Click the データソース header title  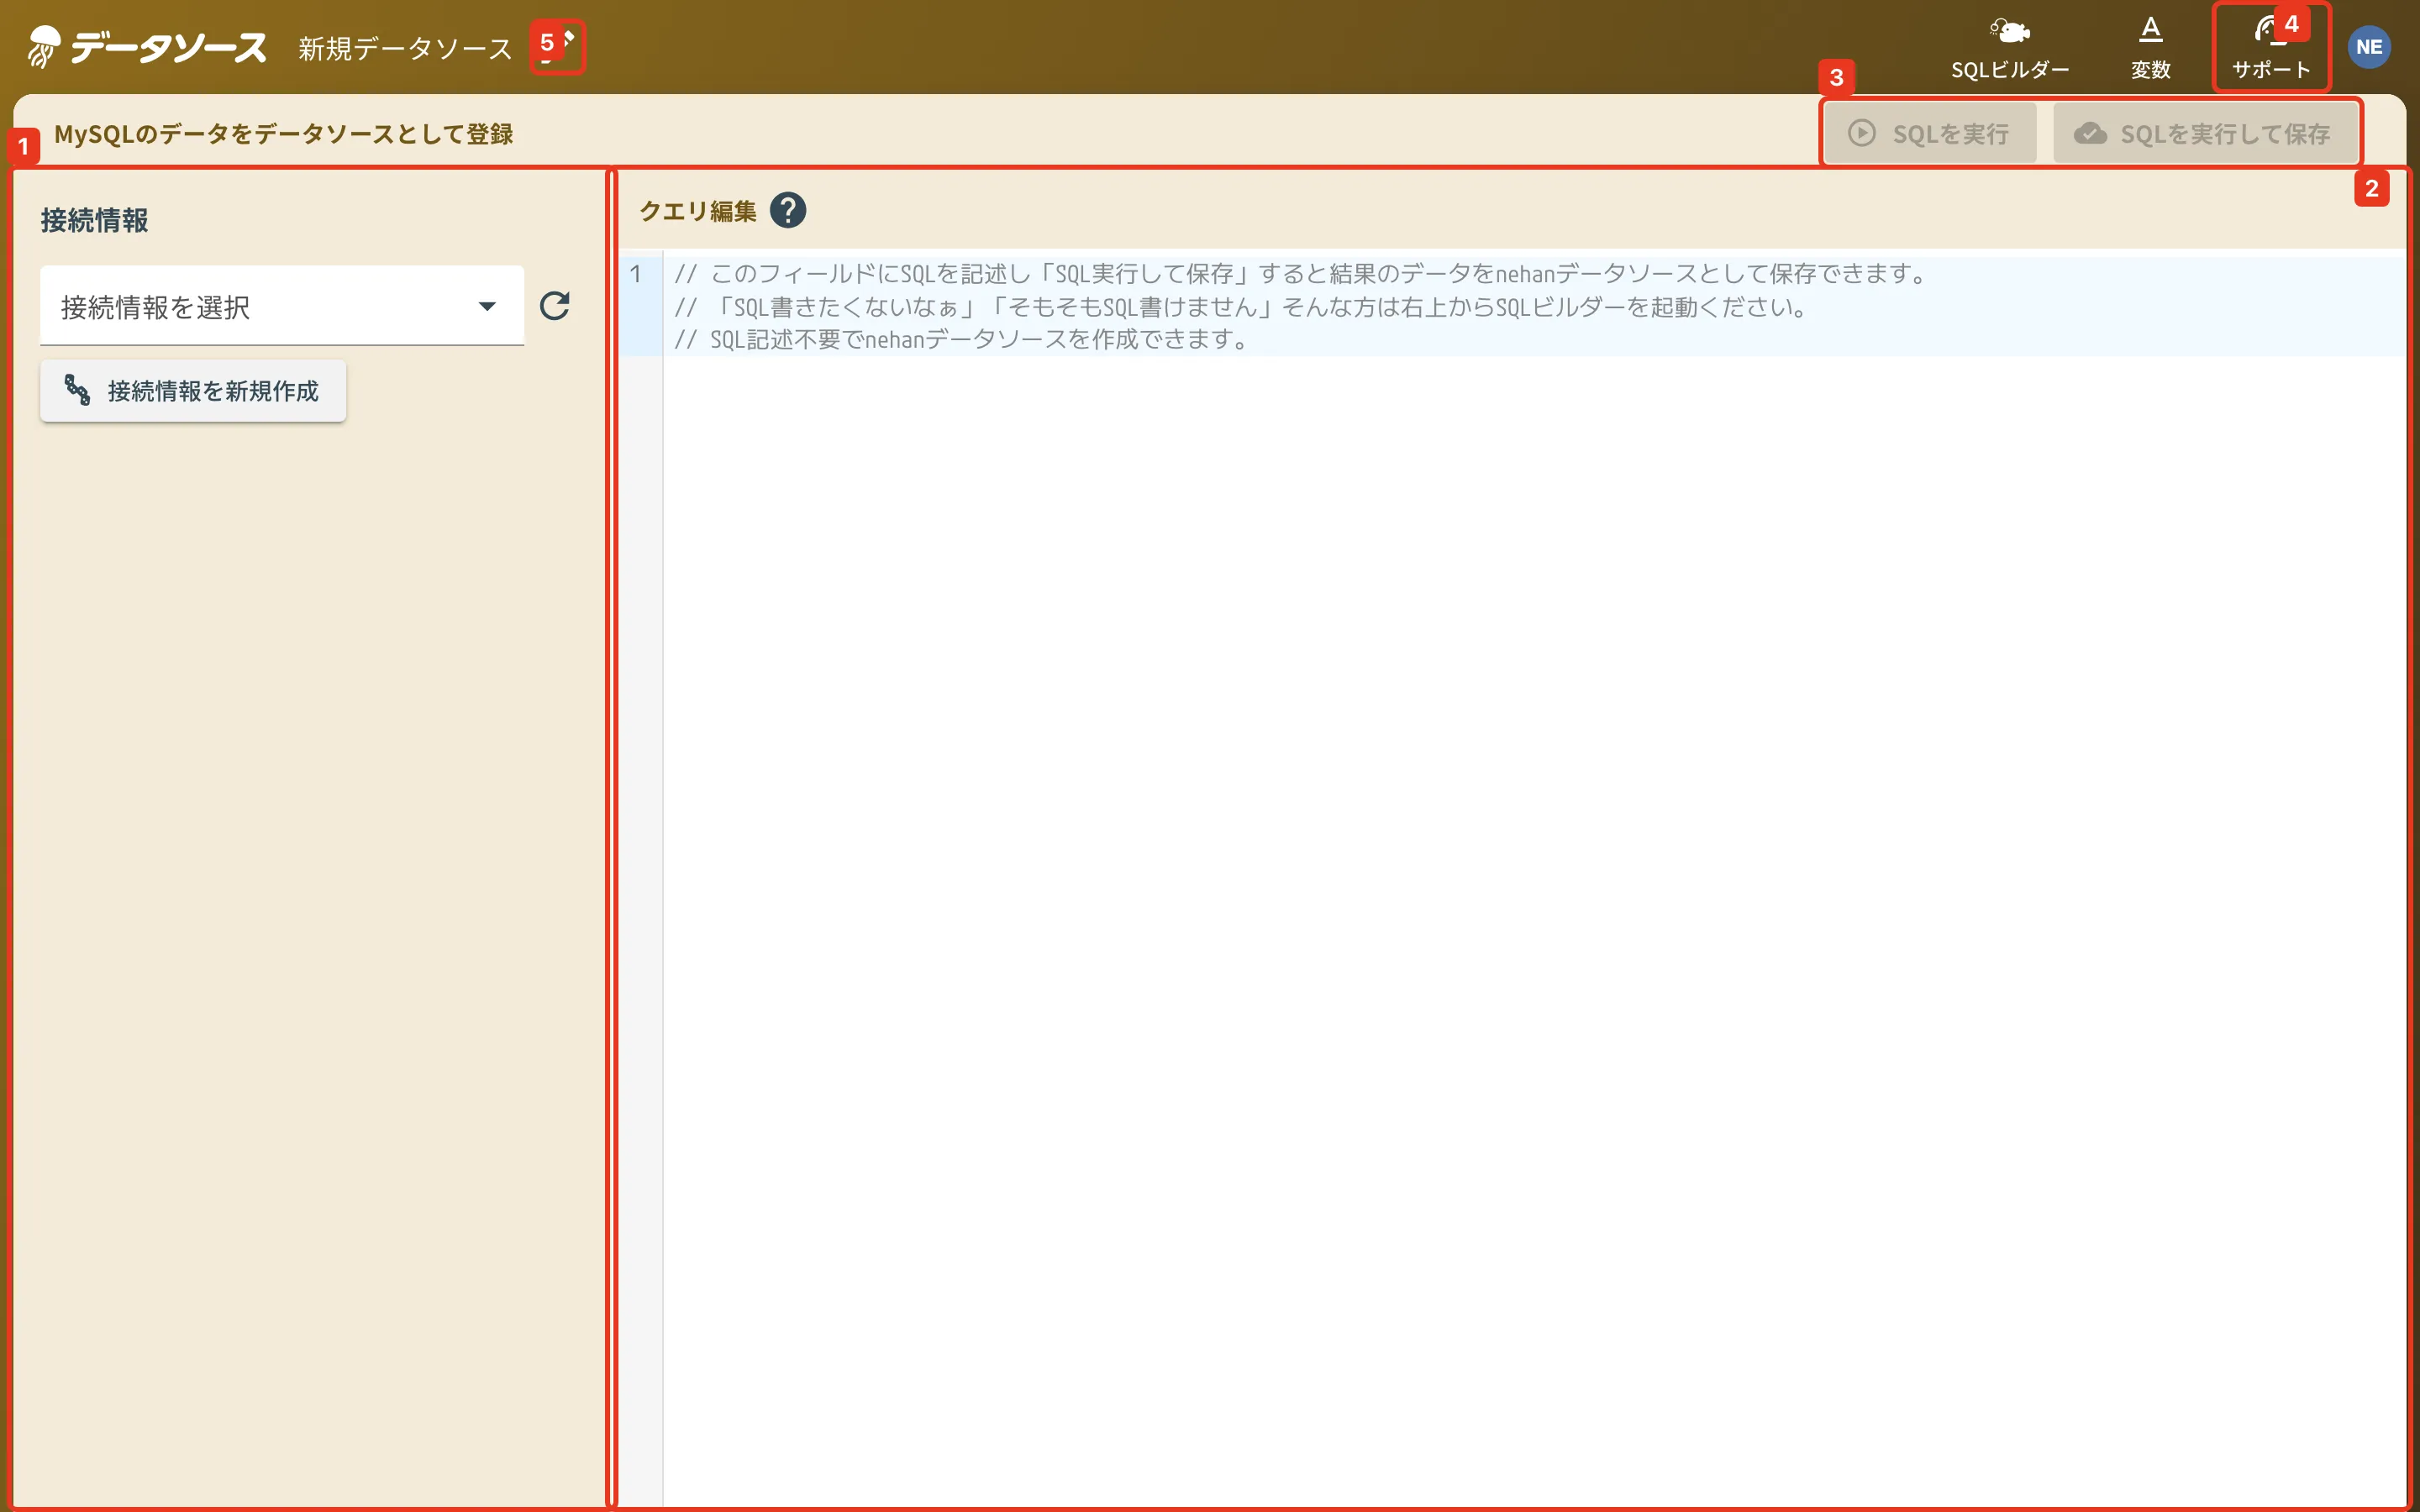[169, 47]
